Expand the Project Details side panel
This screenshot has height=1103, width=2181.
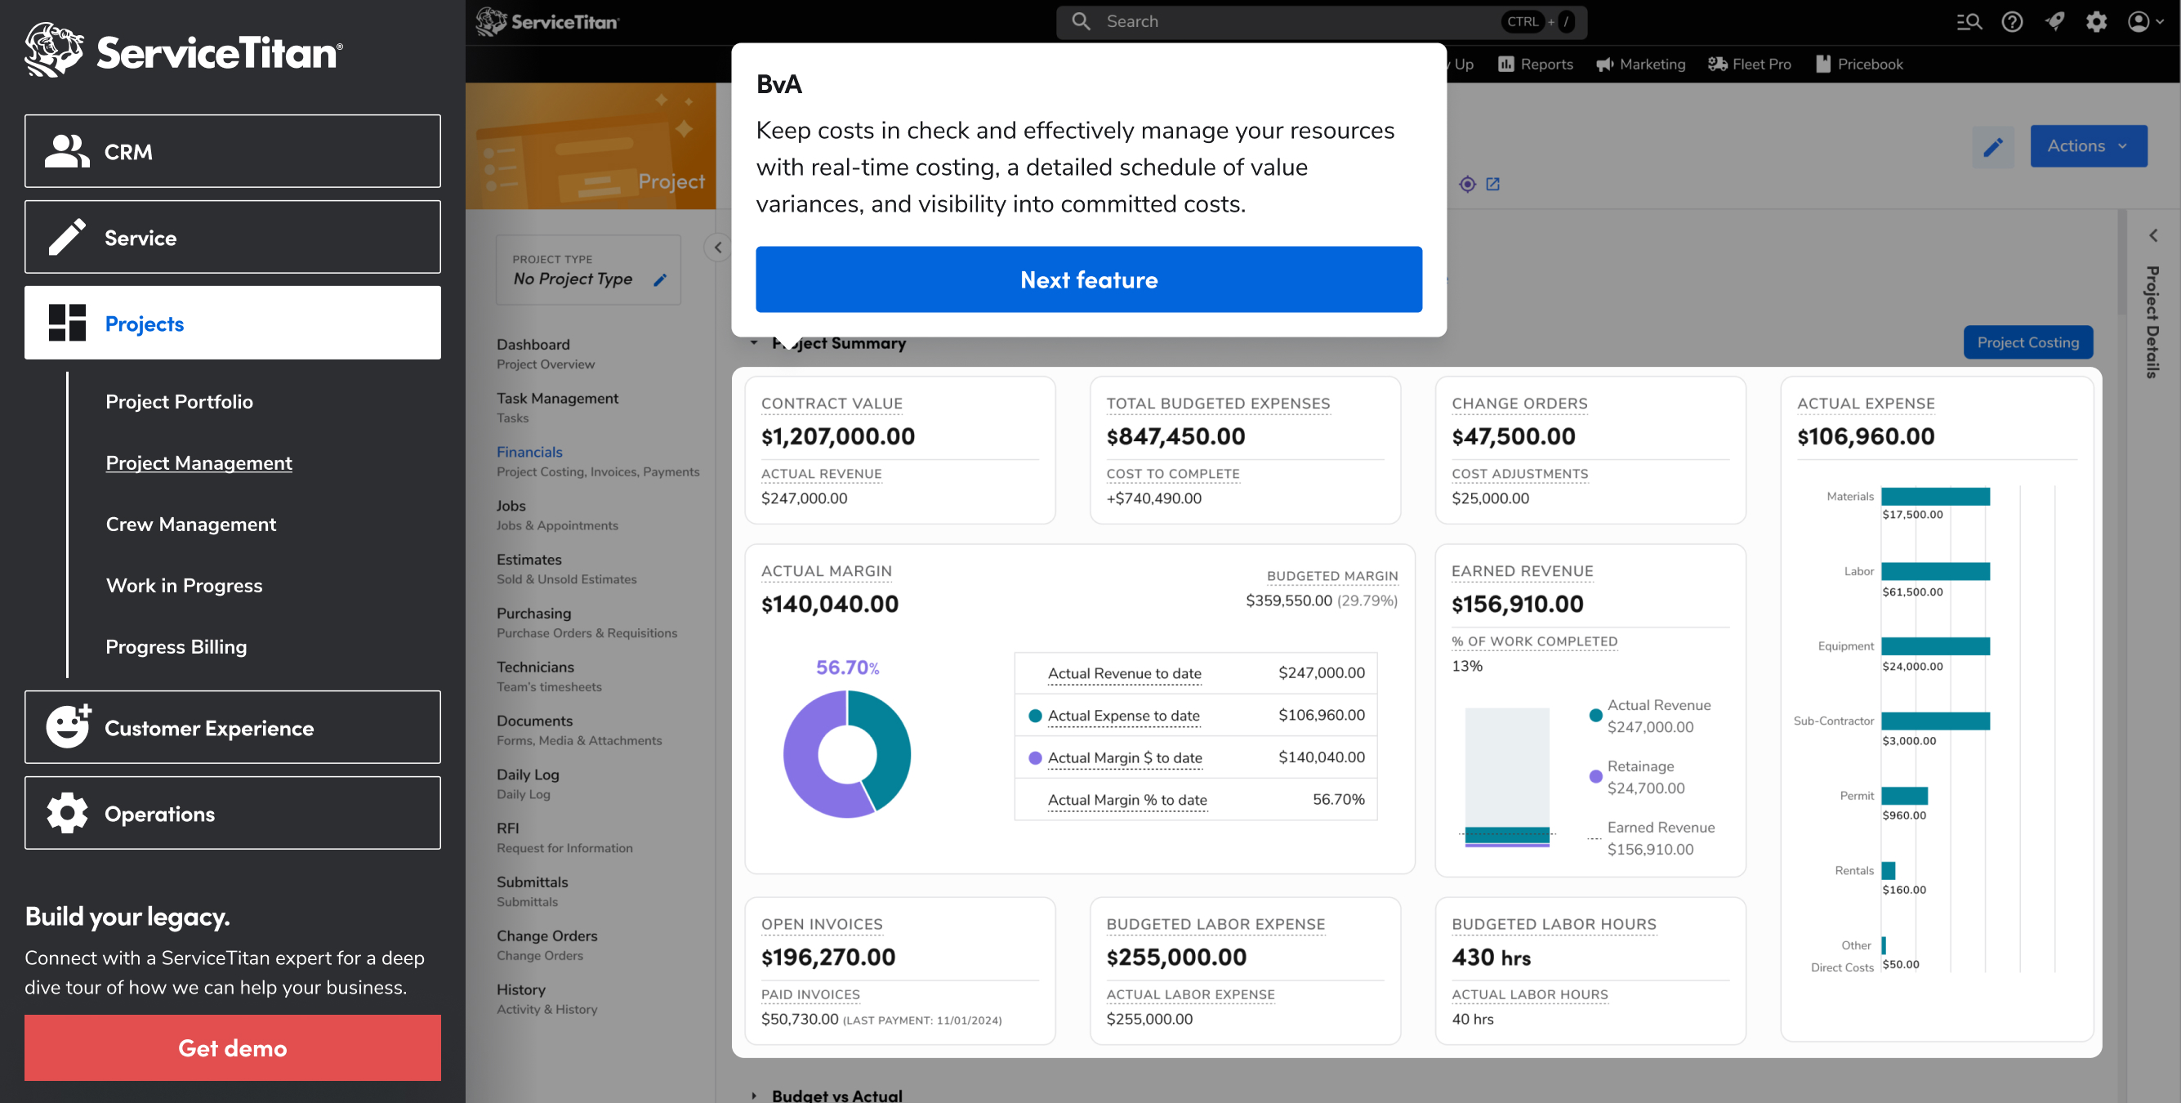pyautogui.click(x=2153, y=235)
